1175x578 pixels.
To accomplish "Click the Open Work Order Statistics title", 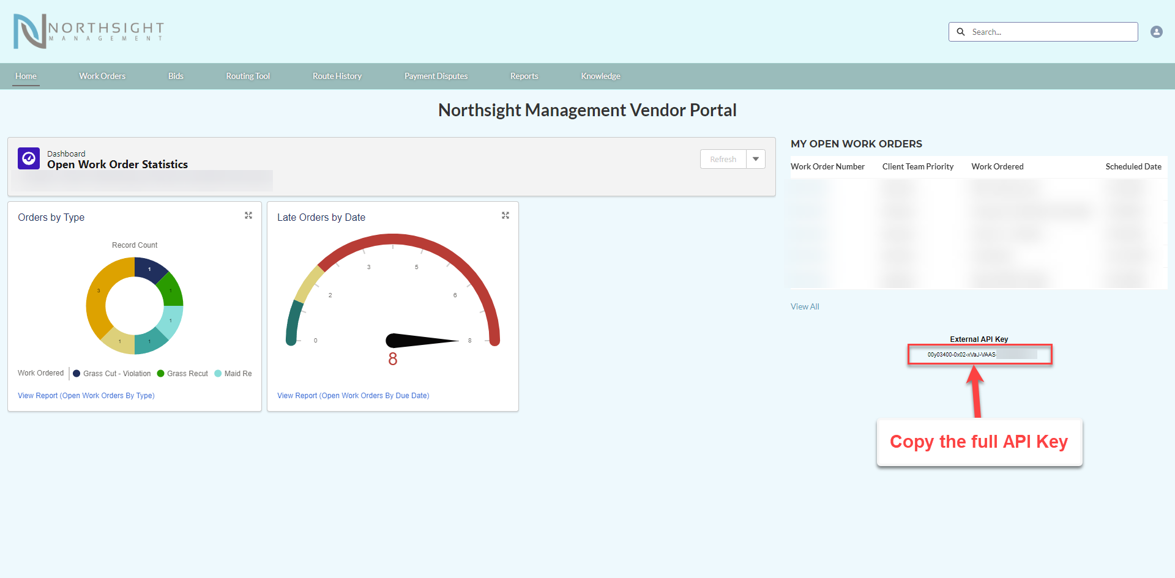I will 117,165.
